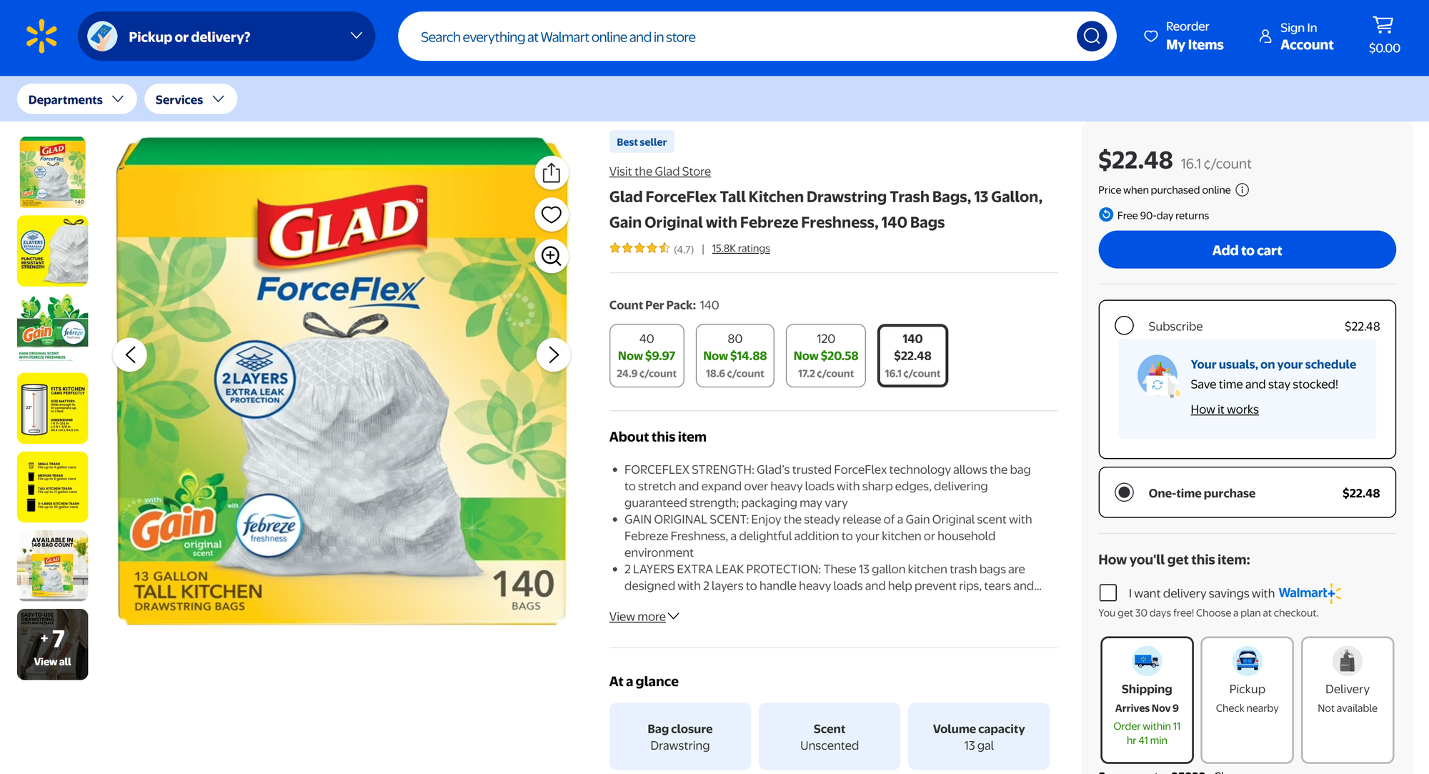The image size is (1429, 774).
Task: Add product to favorites with heart icon
Action: pyautogui.click(x=551, y=214)
